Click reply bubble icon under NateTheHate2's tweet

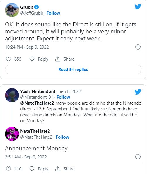coord(32,169)
